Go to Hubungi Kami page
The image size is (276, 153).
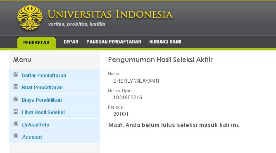pos(165,42)
